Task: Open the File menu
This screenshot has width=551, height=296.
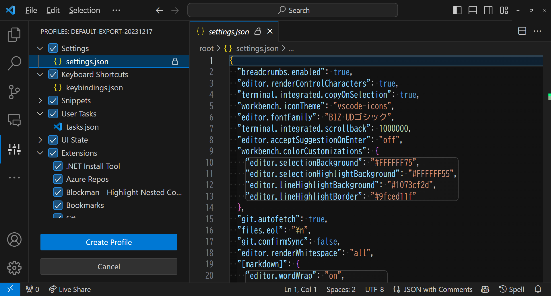Action: tap(31, 10)
